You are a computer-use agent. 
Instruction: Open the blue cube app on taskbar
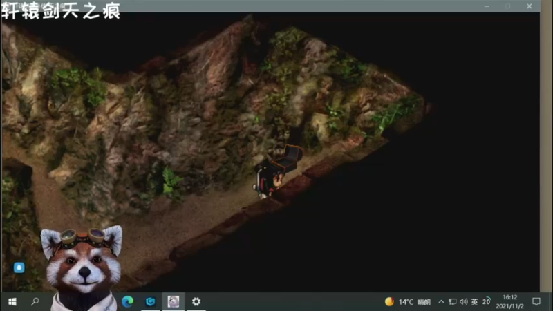point(151,301)
